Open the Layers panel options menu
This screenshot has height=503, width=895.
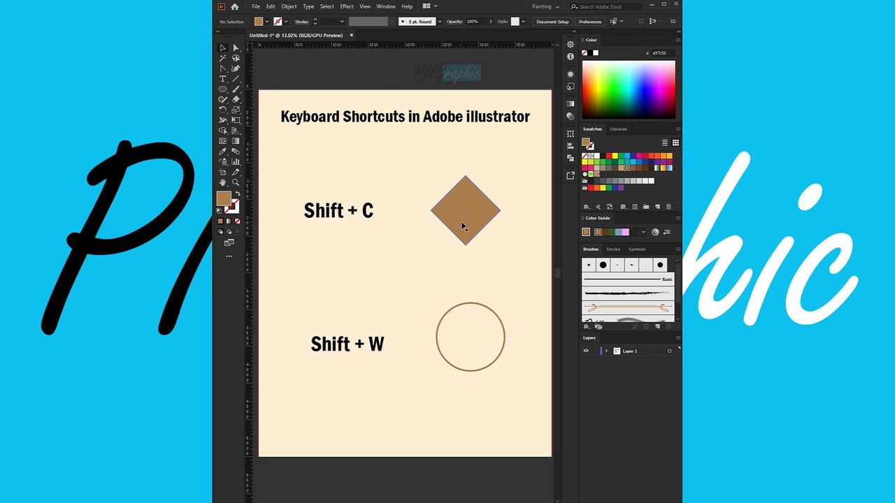point(678,337)
